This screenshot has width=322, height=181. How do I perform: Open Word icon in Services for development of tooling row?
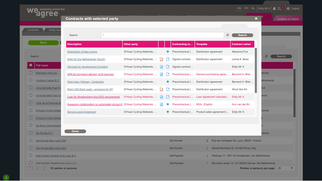(161, 67)
